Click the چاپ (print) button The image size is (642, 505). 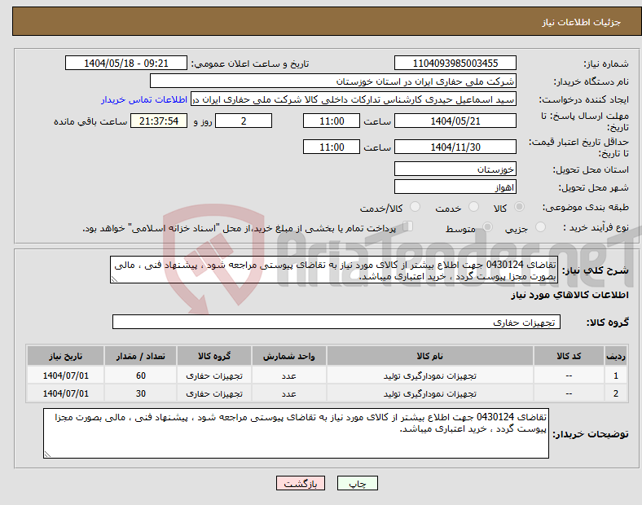[x=357, y=483]
